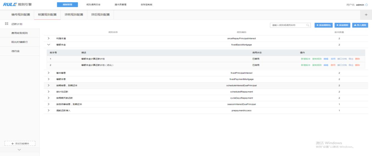Image resolution: width=372 pixels, height=156 pixels.
Task: Click the magnifier search icon
Action: coord(308,25)
